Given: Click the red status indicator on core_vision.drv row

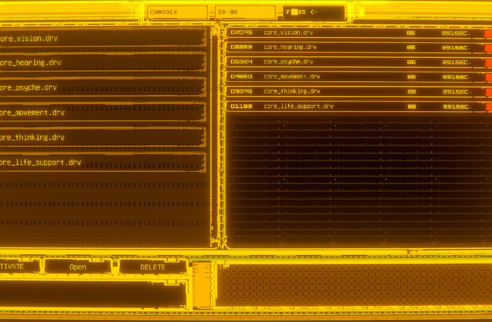Looking at the screenshot, I should (488, 33).
